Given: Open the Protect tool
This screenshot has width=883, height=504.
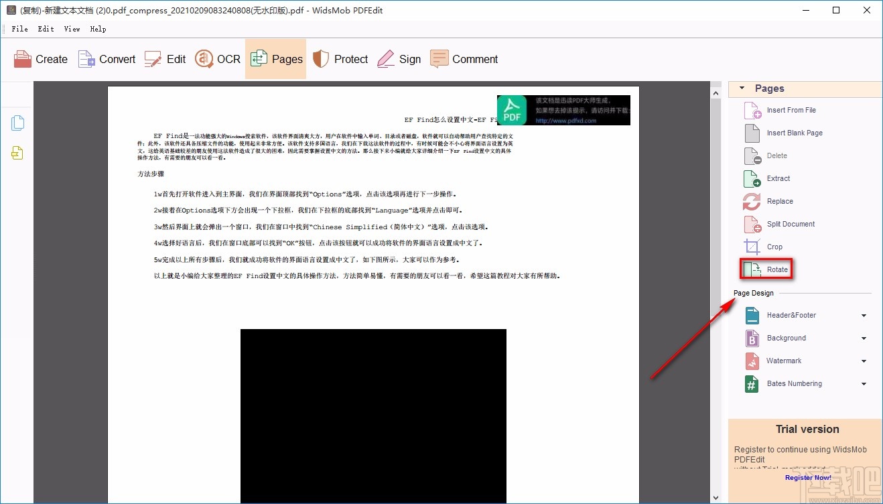Looking at the screenshot, I should click(x=340, y=59).
